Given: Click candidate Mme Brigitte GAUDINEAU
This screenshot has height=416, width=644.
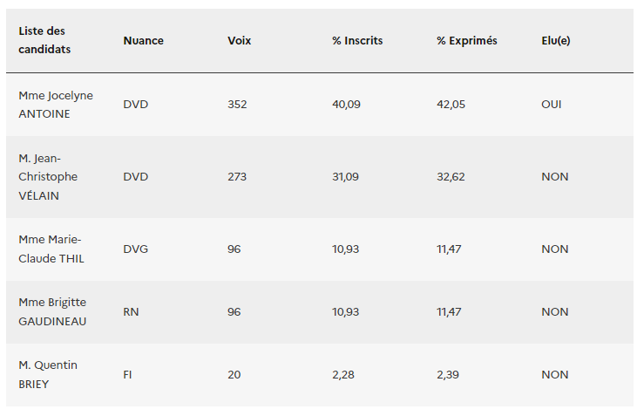Looking at the screenshot, I should (x=52, y=311).
